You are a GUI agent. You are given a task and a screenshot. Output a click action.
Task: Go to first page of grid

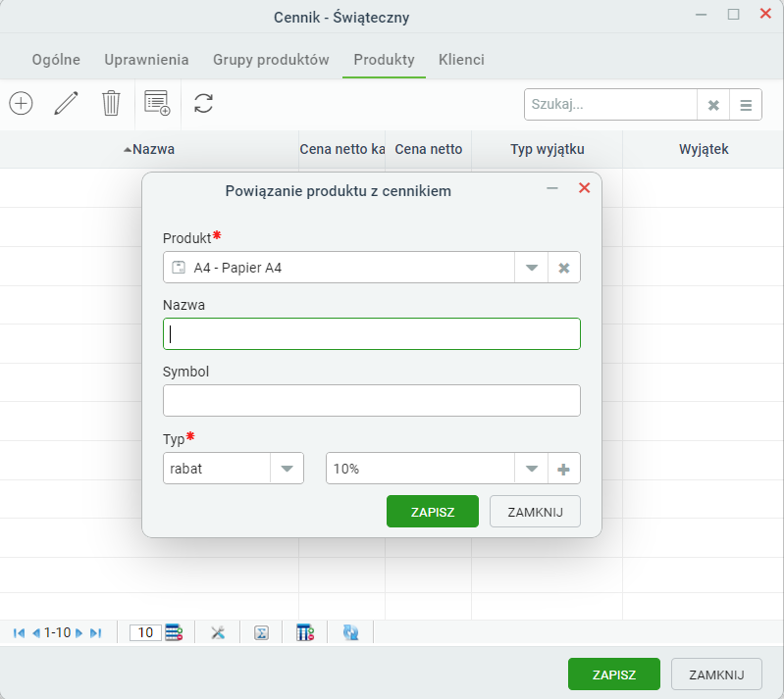(x=19, y=633)
